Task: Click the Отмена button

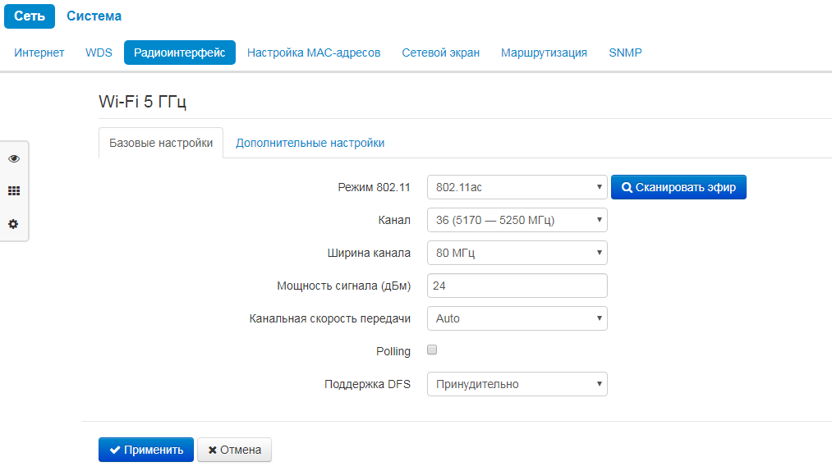Action: point(234,450)
